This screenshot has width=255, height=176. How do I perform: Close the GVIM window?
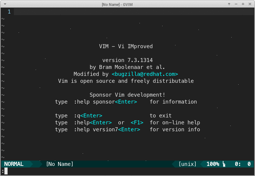[250, 4]
